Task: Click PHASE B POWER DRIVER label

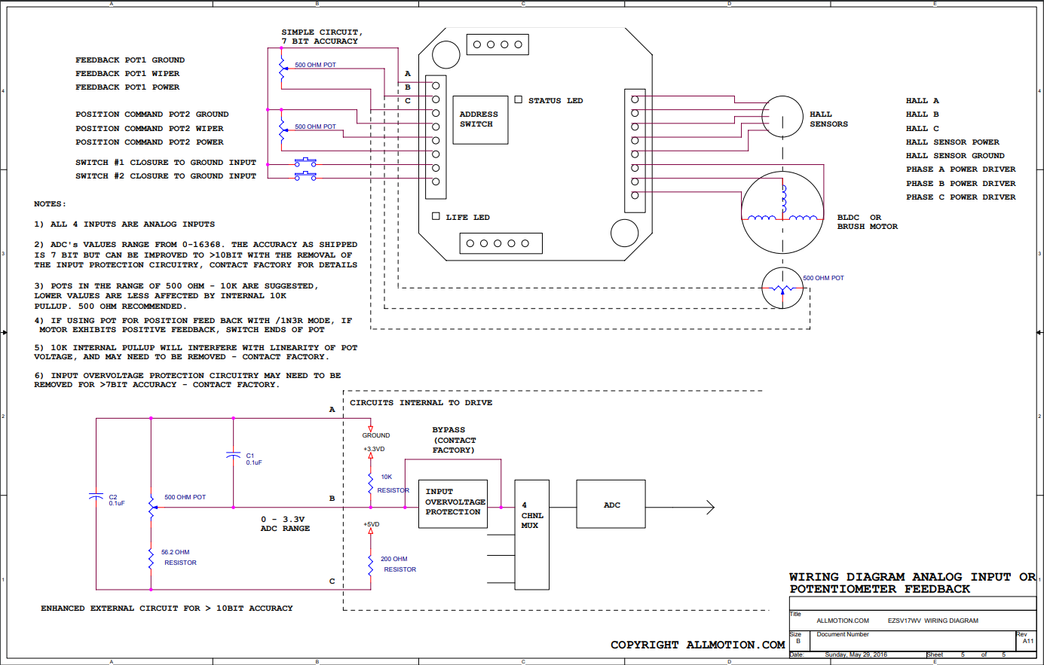Action: pos(961,183)
